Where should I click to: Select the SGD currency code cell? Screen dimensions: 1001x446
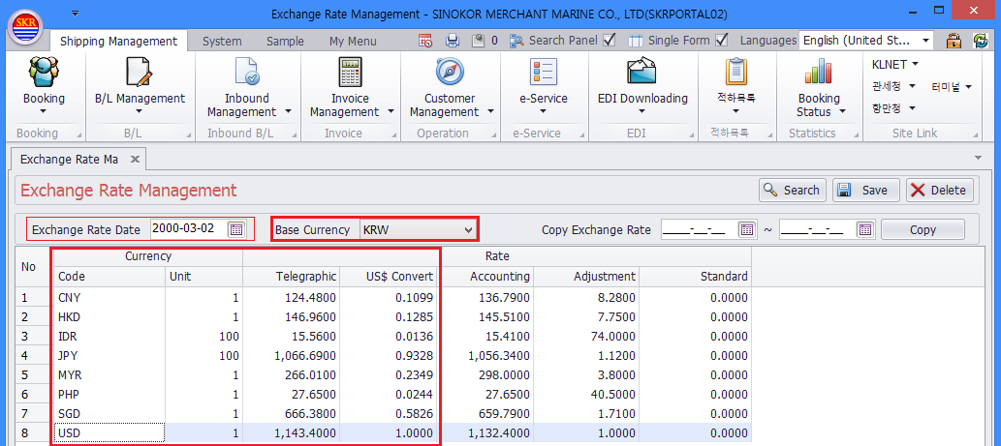(x=109, y=414)
